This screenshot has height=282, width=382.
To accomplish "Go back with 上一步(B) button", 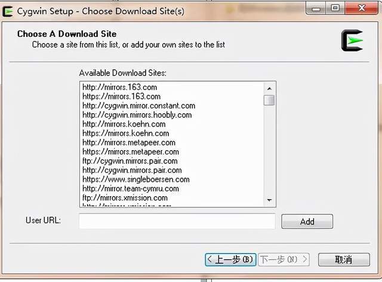I will pyautogui.click(x=230, y=259).
